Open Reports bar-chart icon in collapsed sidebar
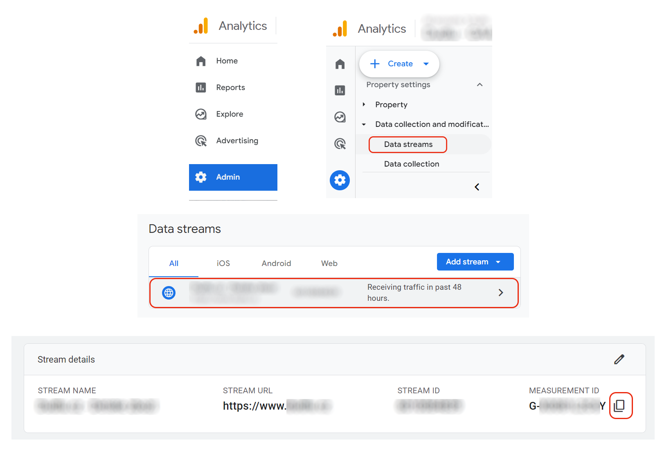 tap(340, 90)
